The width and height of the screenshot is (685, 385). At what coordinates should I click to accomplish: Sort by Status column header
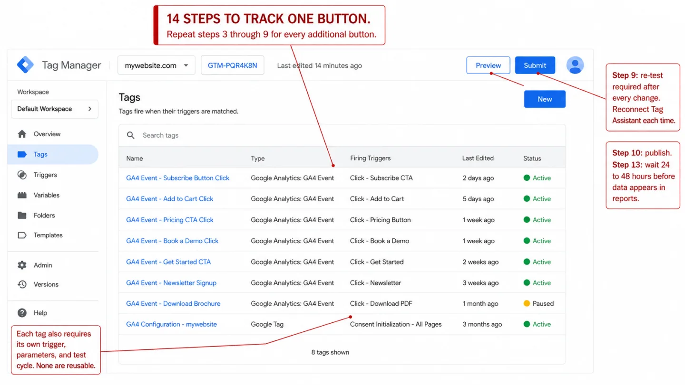[532, 158]
